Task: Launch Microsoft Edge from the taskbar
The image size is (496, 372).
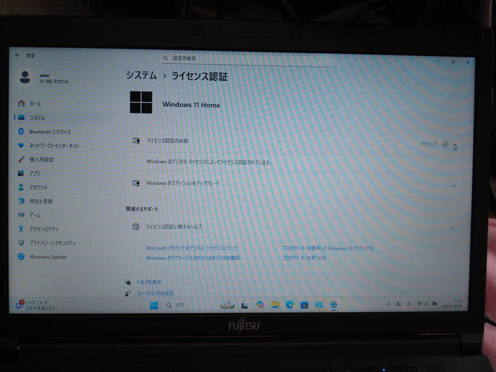Action: [290, 305]
